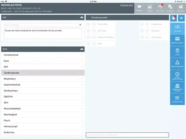
Task: Mark Dizziness as negative
Action: [94, 31]
